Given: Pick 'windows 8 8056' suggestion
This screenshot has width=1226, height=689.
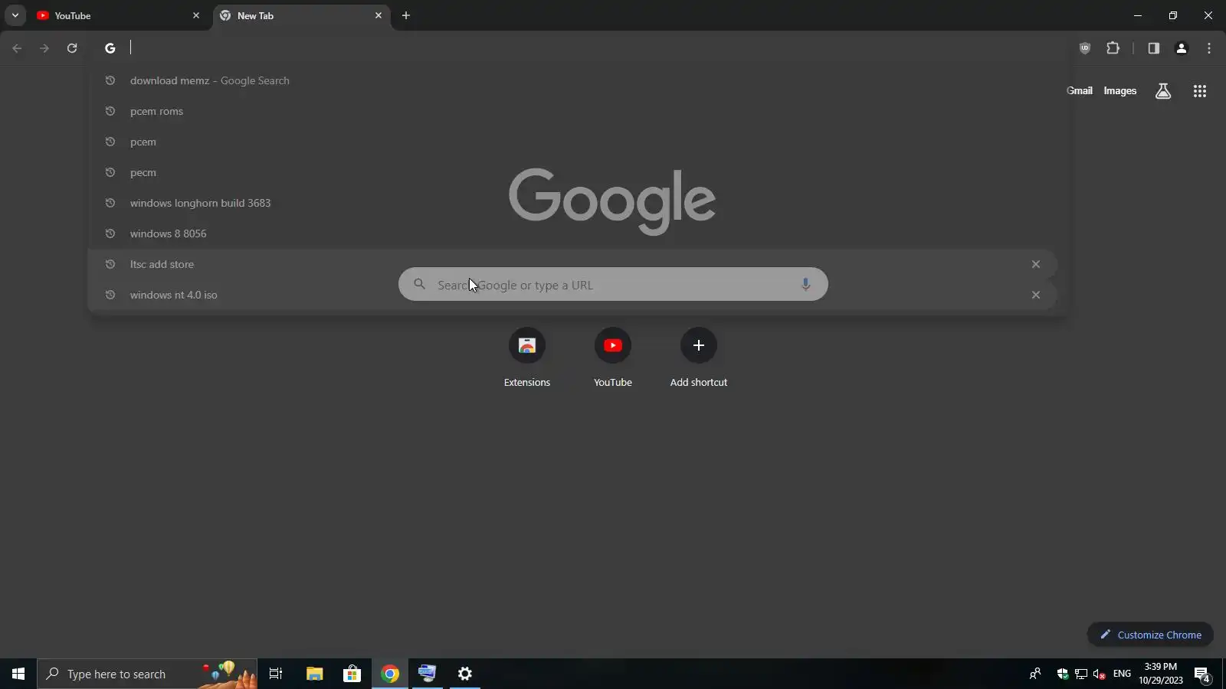Looking at the screenshot, I should [x=573, y=233].
